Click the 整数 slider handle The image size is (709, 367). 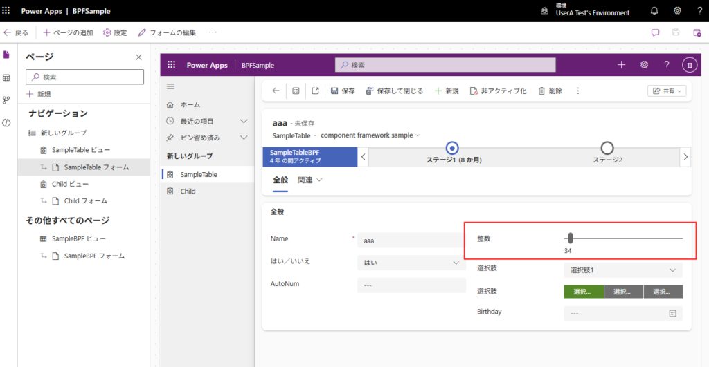(570, 238)
